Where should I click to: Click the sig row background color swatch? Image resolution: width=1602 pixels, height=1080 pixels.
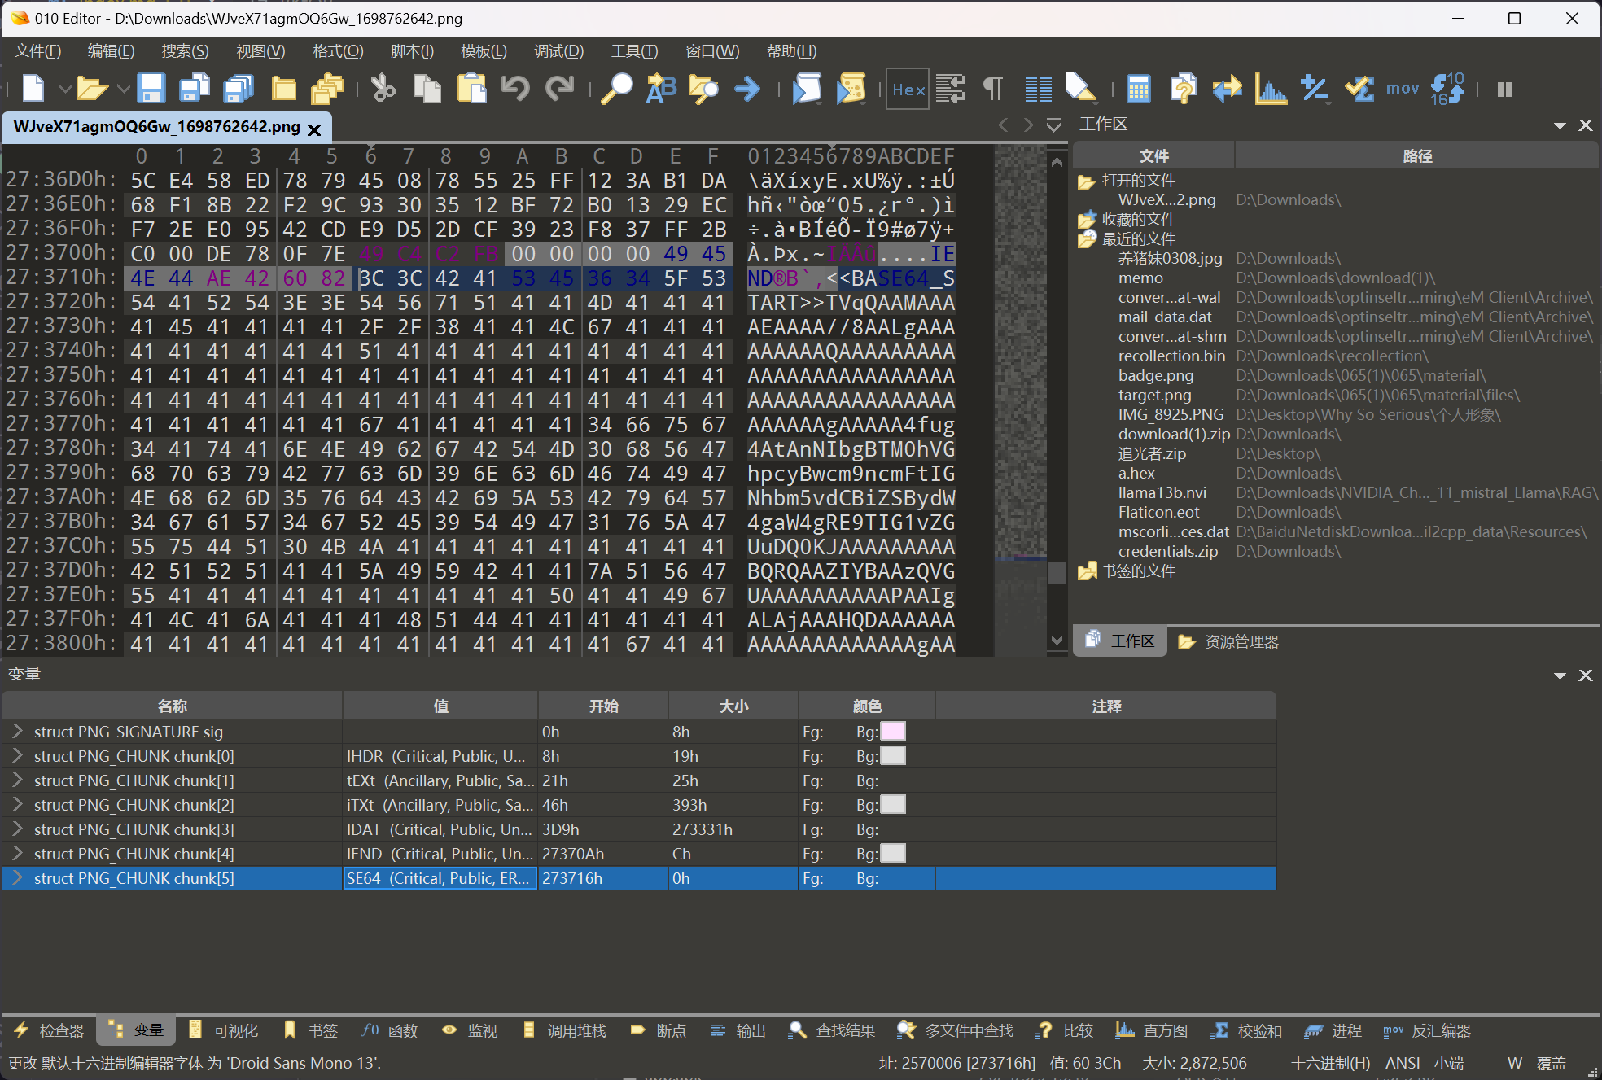click(x=893, y=732)
